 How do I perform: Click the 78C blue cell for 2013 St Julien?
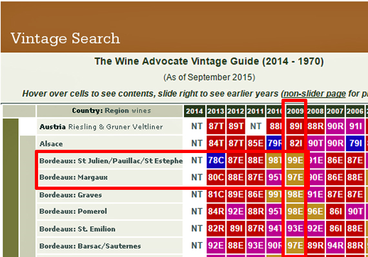216,161
